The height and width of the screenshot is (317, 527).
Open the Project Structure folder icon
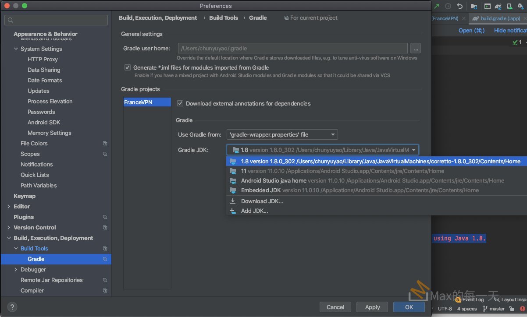[474, 6]
